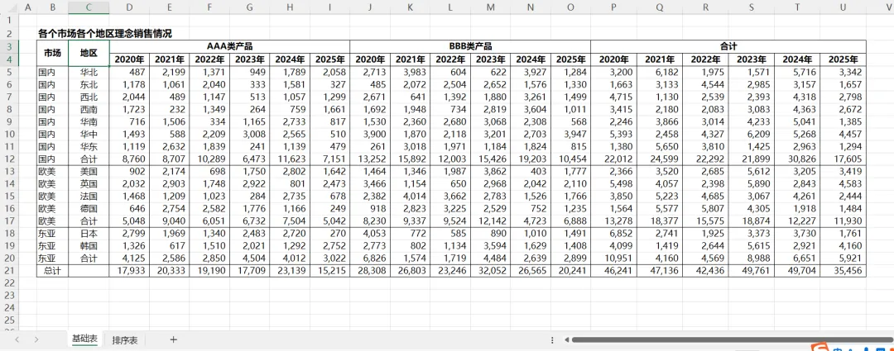Click the cell with value 3,927
894x351 pixels.
[531, 72]
